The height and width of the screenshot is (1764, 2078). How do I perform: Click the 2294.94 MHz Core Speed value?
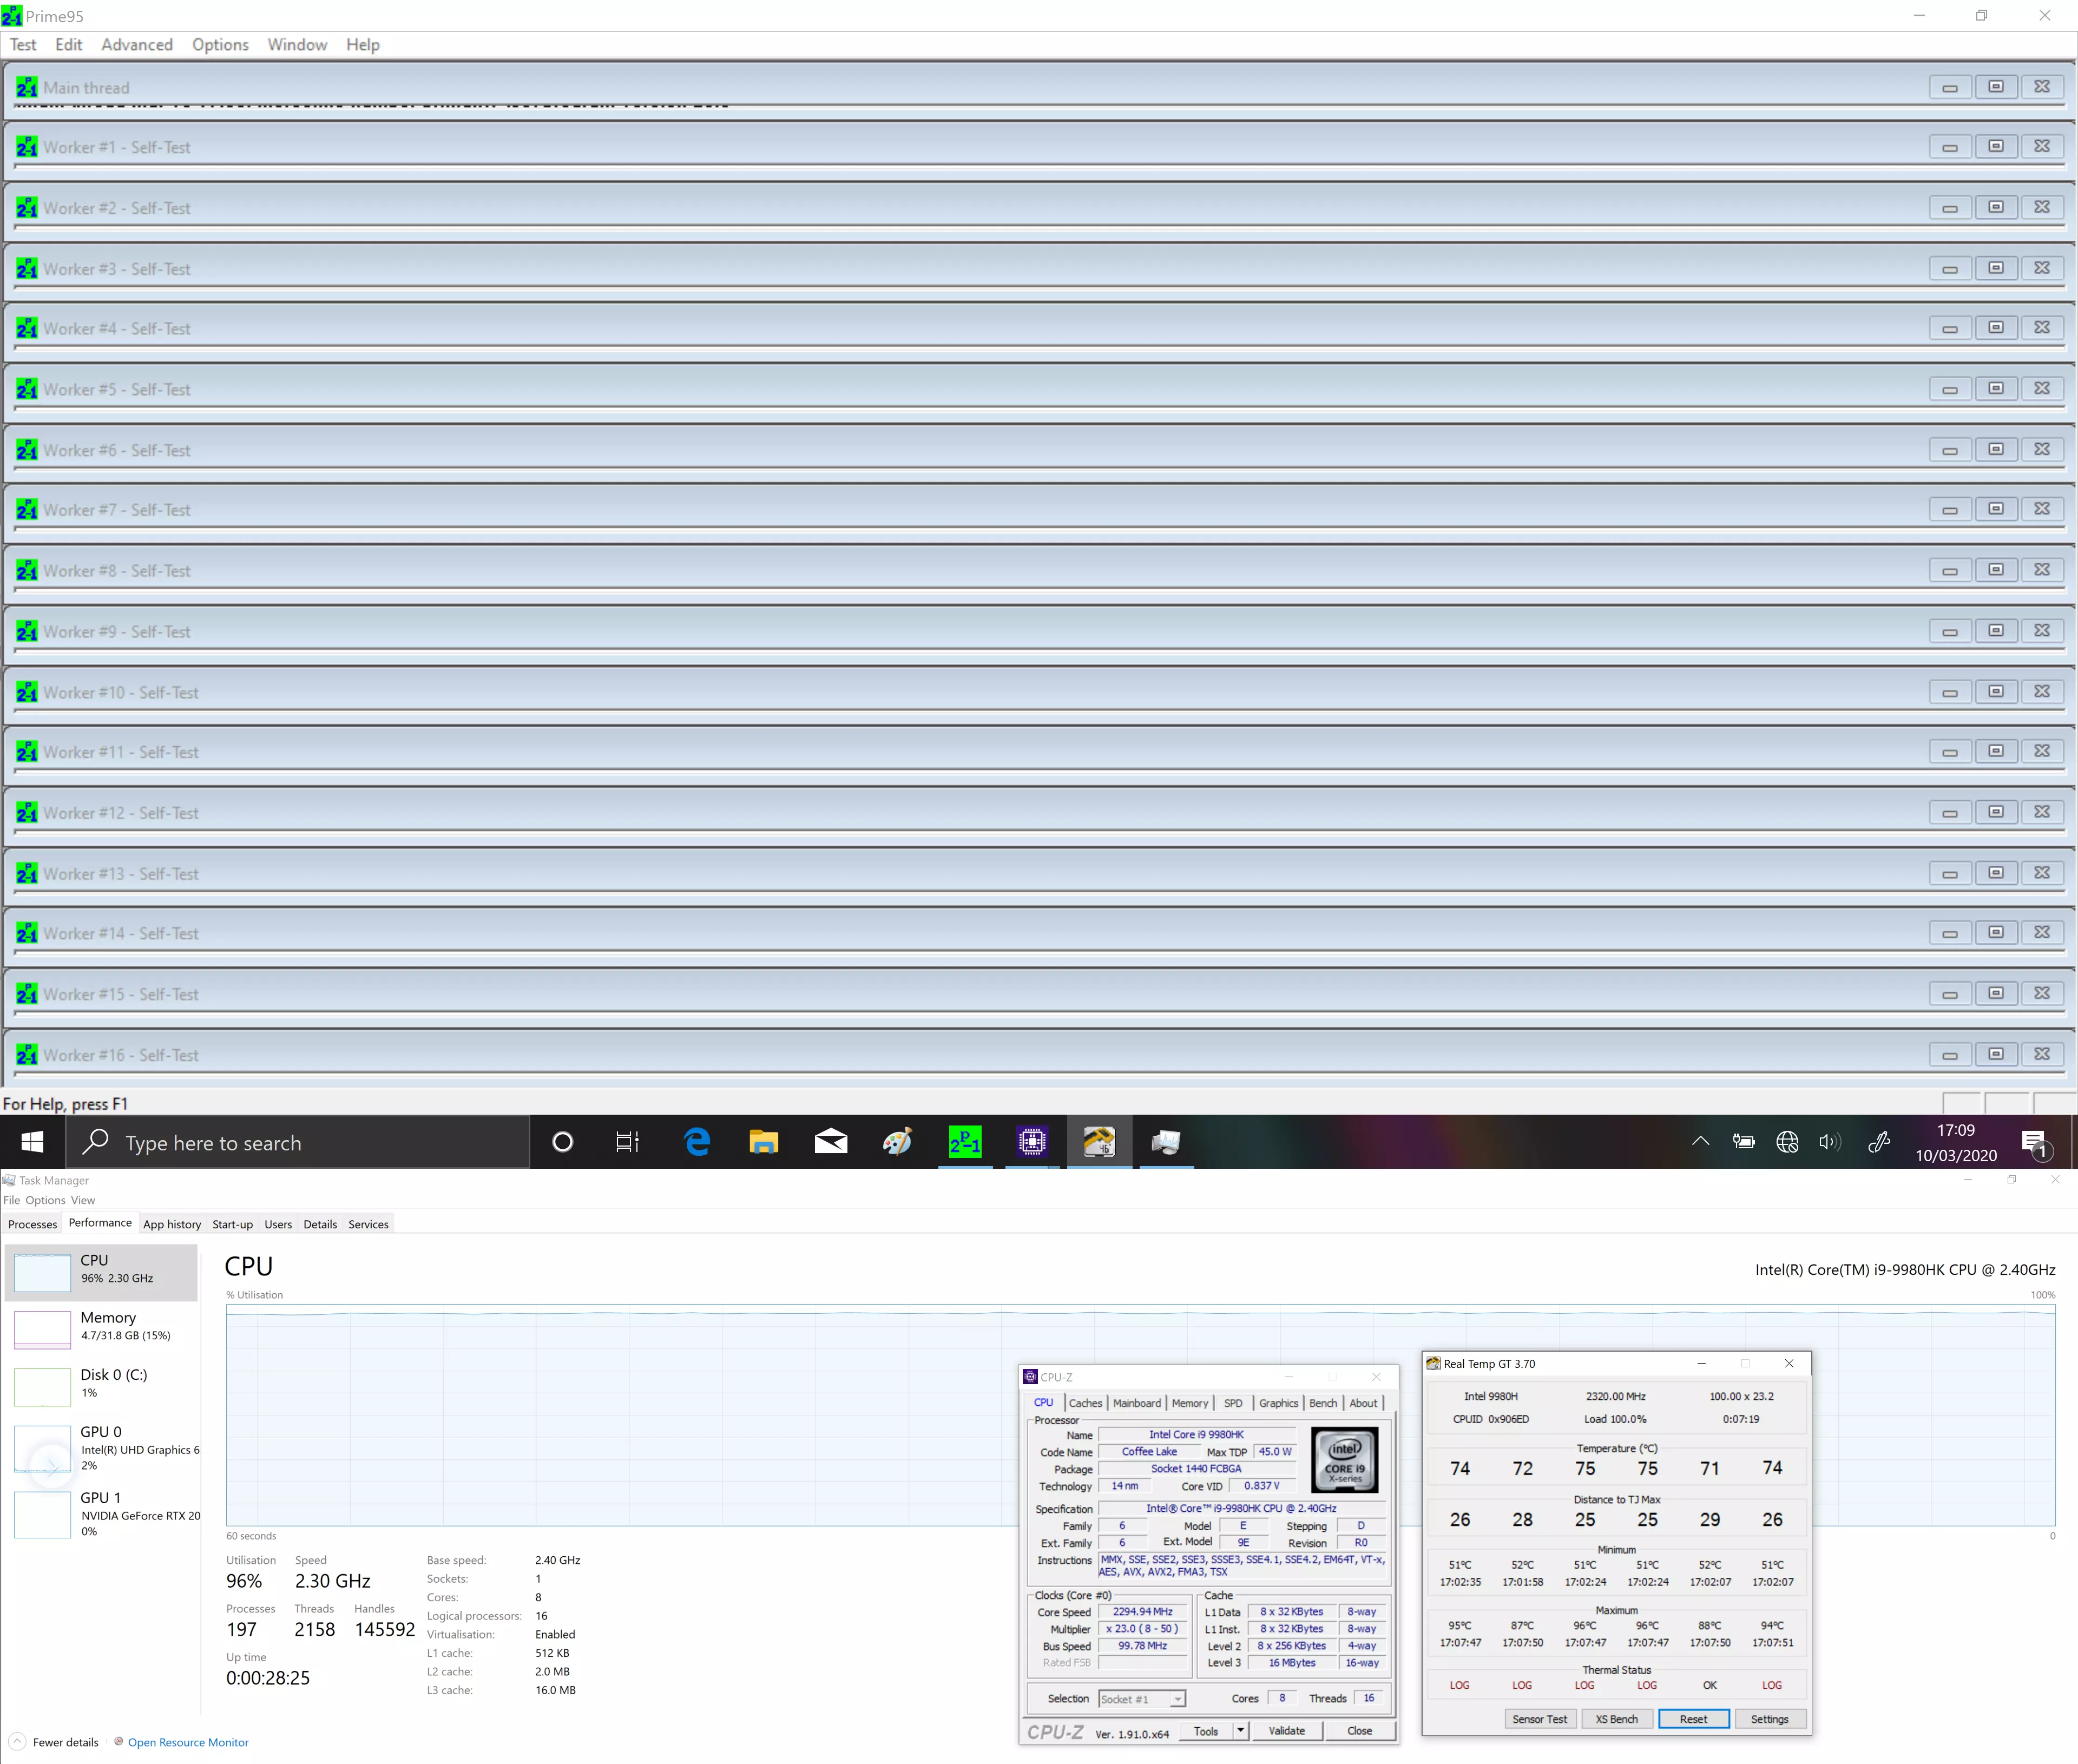[1143, 1612]
